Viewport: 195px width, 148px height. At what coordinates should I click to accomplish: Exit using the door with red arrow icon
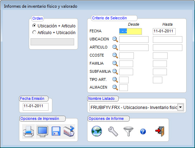point(160,131)
